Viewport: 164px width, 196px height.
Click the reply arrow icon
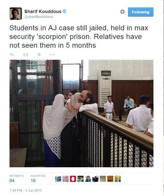12,55
